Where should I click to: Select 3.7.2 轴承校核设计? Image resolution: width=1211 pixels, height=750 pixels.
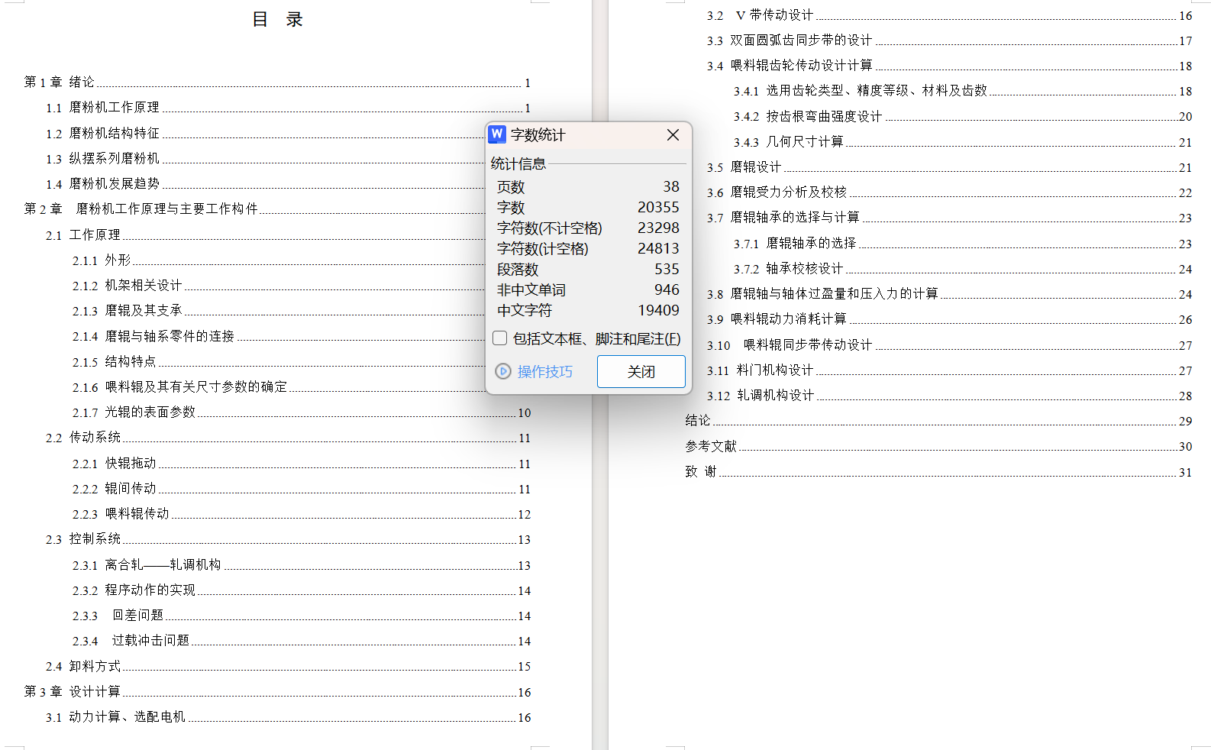tap(963, 269)
